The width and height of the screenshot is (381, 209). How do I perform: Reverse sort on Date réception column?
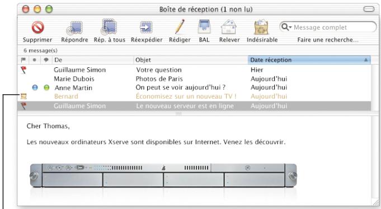(x=309, y=60)
